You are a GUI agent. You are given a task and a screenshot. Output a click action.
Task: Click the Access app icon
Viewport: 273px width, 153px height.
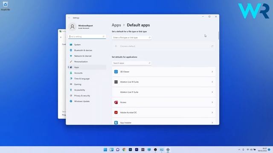coord(116,102)
